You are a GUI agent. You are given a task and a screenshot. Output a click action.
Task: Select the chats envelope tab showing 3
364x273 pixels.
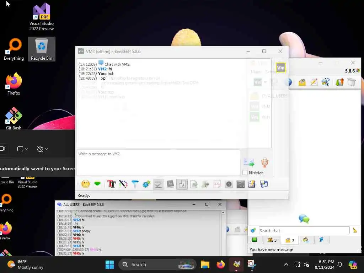pyautogui.click(x=290, y=240)
